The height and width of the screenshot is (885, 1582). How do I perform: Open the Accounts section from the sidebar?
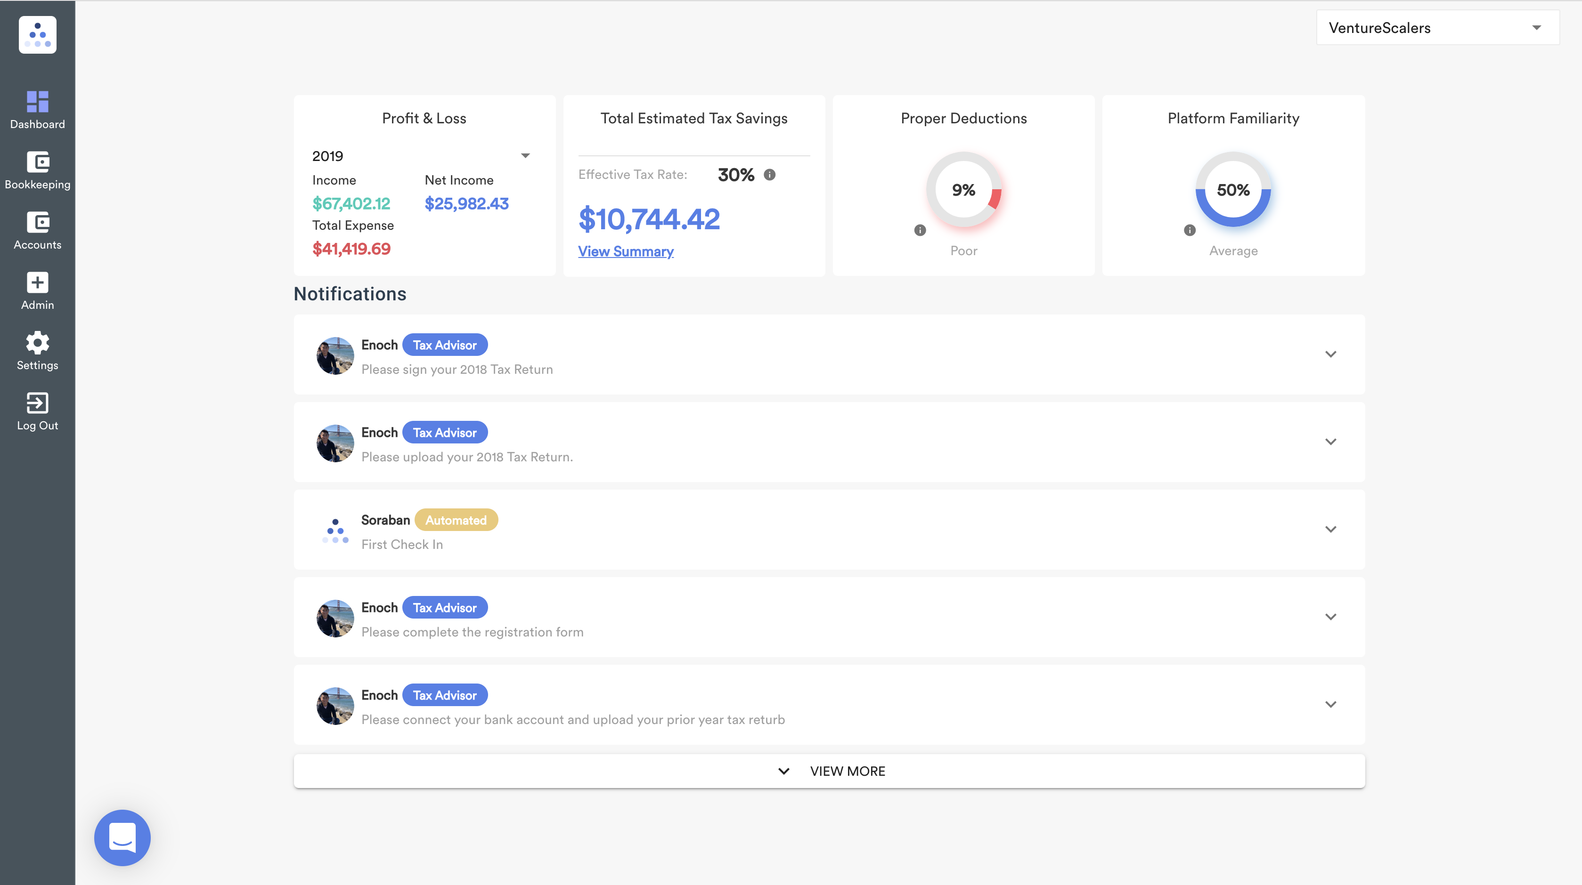click(x=38, y=231)
